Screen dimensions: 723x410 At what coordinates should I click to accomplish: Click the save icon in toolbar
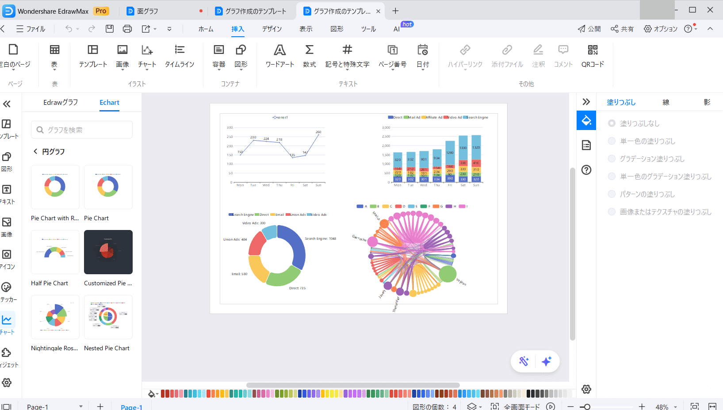pos(110,29)
